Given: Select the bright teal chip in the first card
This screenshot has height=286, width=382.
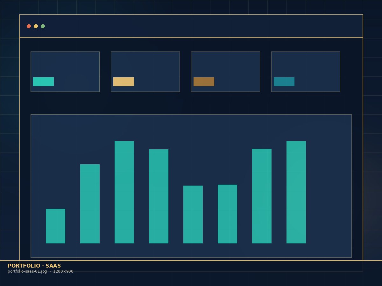Looking at the screenshot, I should click(x=43, y=82).
